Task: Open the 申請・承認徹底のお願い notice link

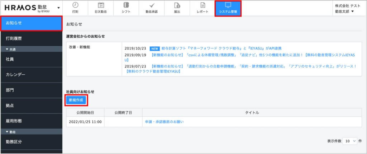Action: tap(167, 122)
